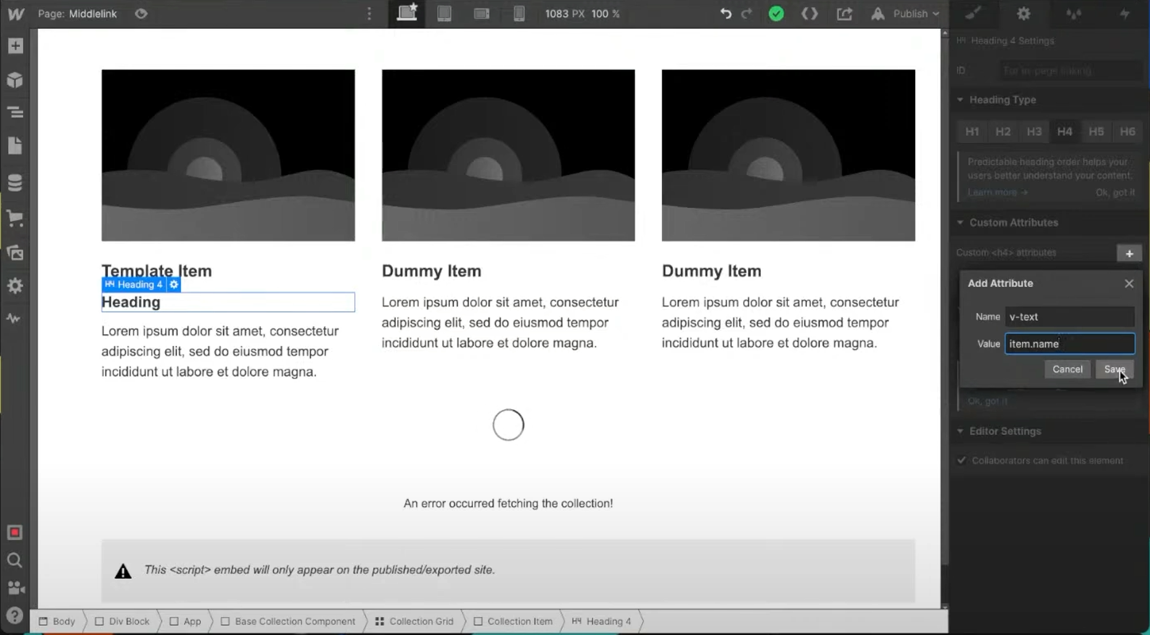Select the first Dummy Item heading

pos(432,271)
